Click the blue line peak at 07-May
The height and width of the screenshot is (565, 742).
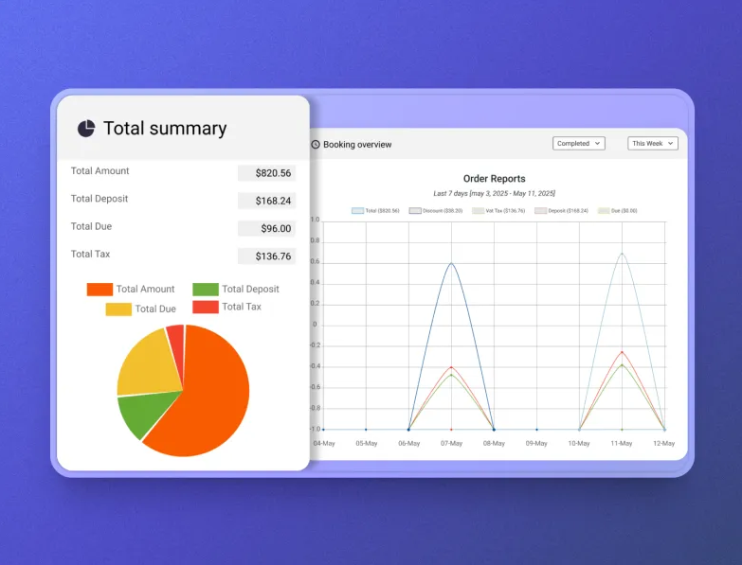pos(451,263)
